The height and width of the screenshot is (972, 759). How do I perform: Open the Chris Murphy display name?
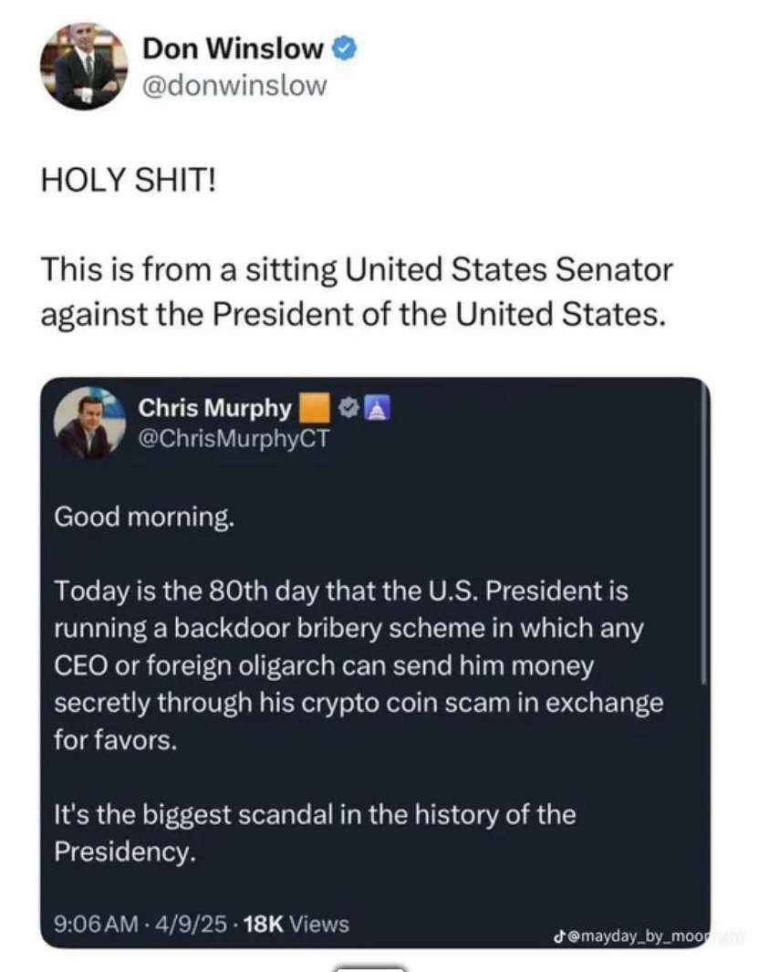point(215,408)
